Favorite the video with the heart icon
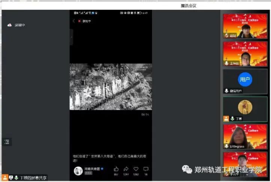Viewport: 271px width, 182px height. (x=136, y=169)
